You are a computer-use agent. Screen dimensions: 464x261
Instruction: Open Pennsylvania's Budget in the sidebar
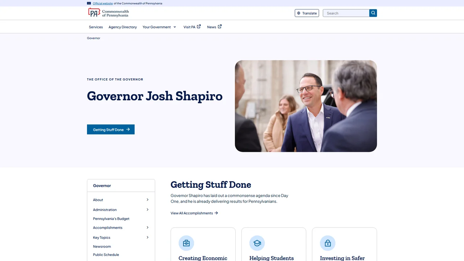(111, 219)
